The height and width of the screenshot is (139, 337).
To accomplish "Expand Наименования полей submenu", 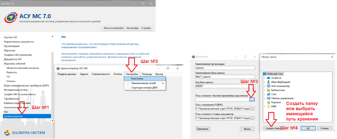I will (145, 83).
